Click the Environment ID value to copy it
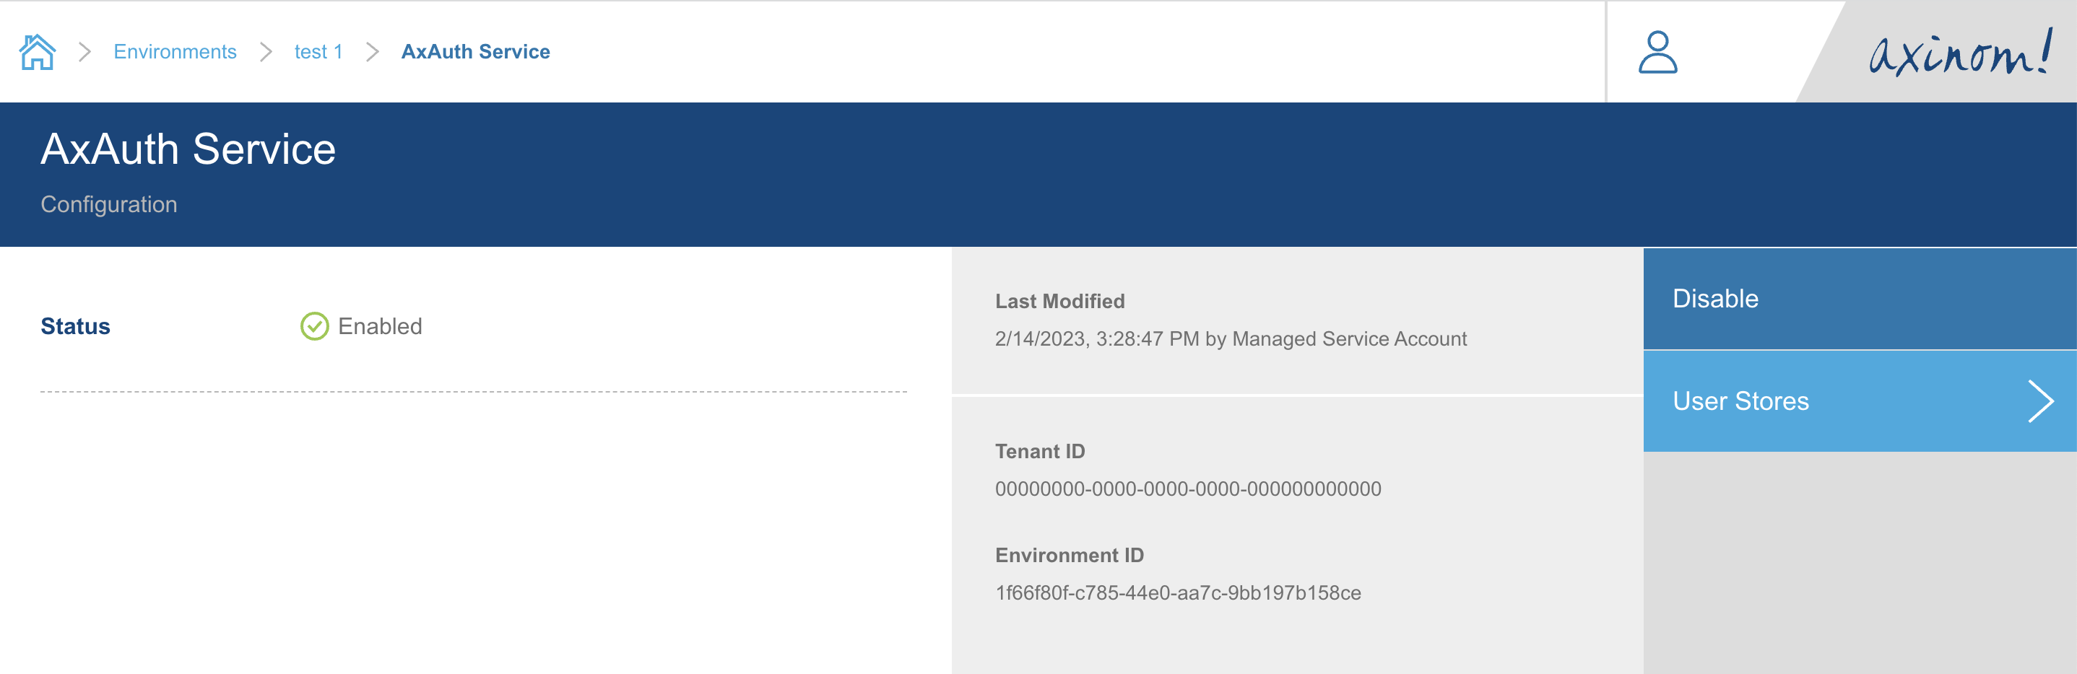Viewport: 2077px width, 674px height. [x=1178, y=592]
